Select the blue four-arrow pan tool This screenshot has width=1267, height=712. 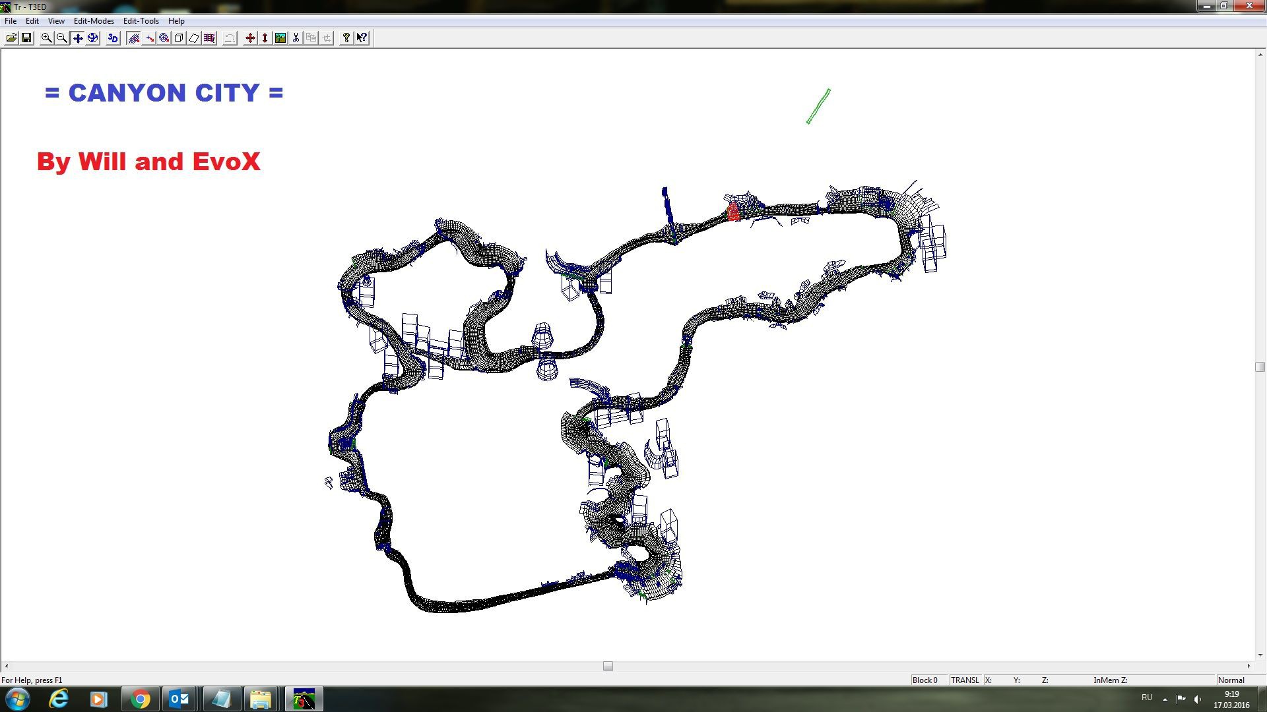click(77, 38)
